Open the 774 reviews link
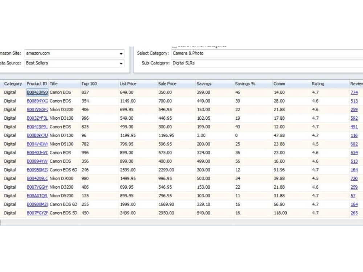The height and width of the screenshot is (272, 363). point(354,92)
